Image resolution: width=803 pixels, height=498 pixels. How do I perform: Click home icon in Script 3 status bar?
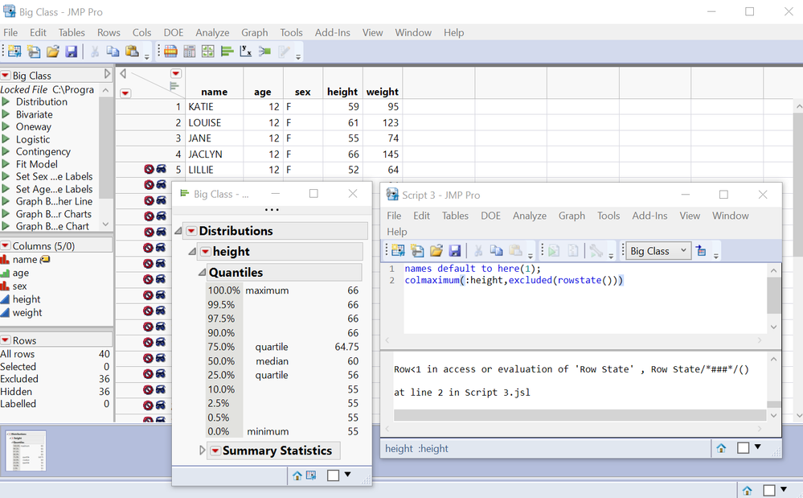721,448
